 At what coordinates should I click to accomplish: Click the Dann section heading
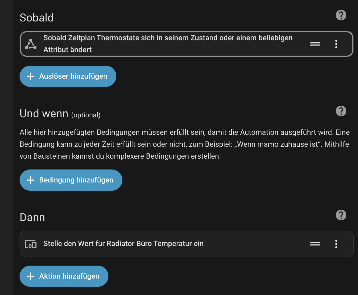(32, 217)
